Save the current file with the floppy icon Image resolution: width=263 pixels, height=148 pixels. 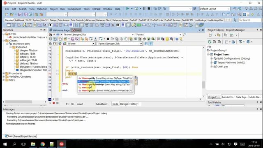[20, 14]
